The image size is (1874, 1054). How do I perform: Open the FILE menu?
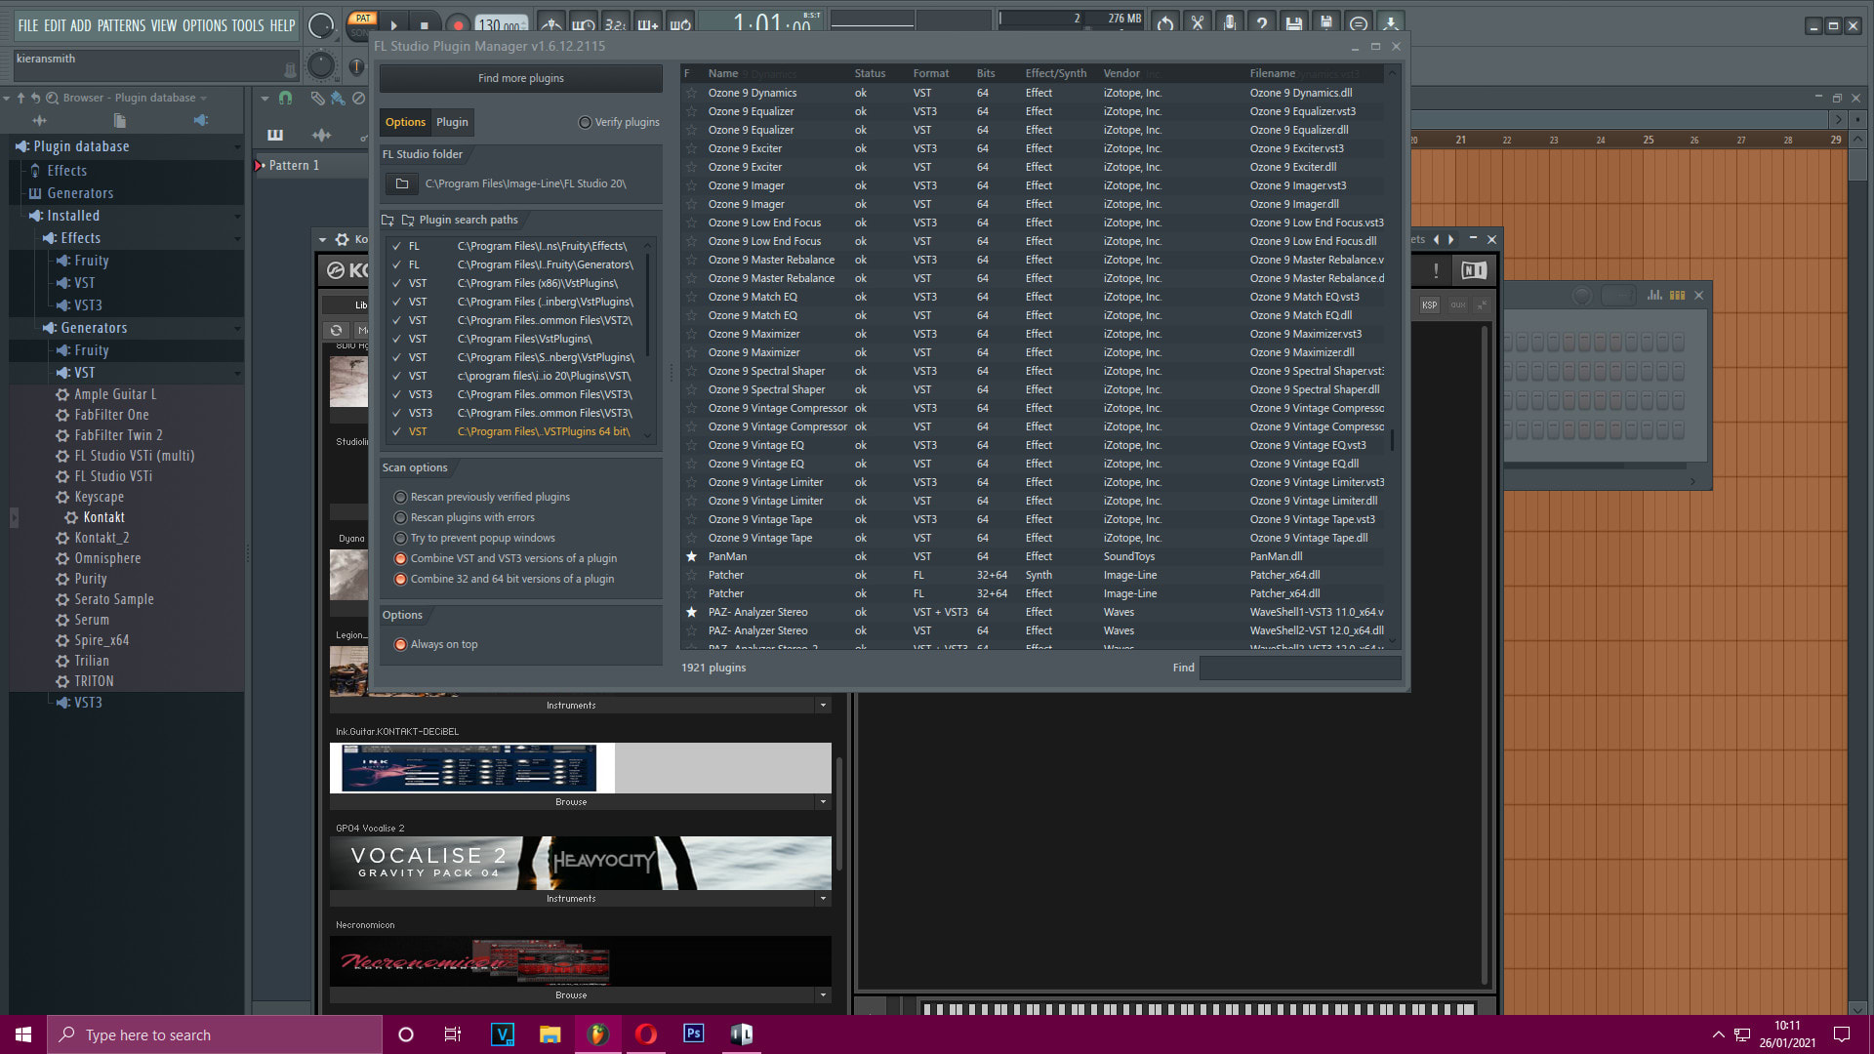pos(28,25)
